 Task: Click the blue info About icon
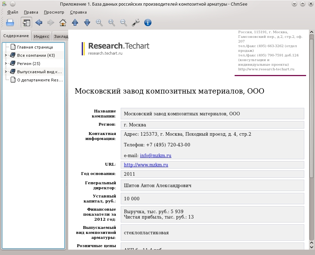(x=148, y=22)
